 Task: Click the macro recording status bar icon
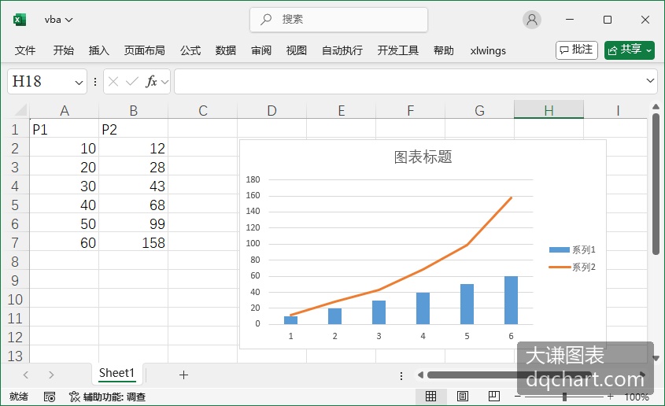[50, 397]
